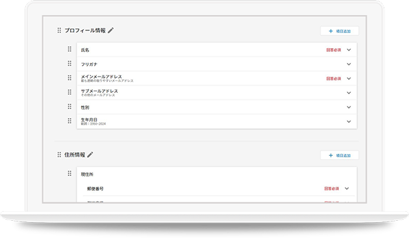The image size is (409, 239).
Task: Select the フリガナ label text
Action: 89,64
